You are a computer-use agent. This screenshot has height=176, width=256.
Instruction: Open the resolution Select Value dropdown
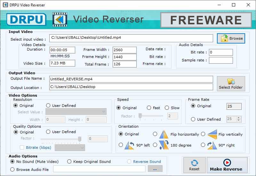pyautogui.click(x=76, y=112)
